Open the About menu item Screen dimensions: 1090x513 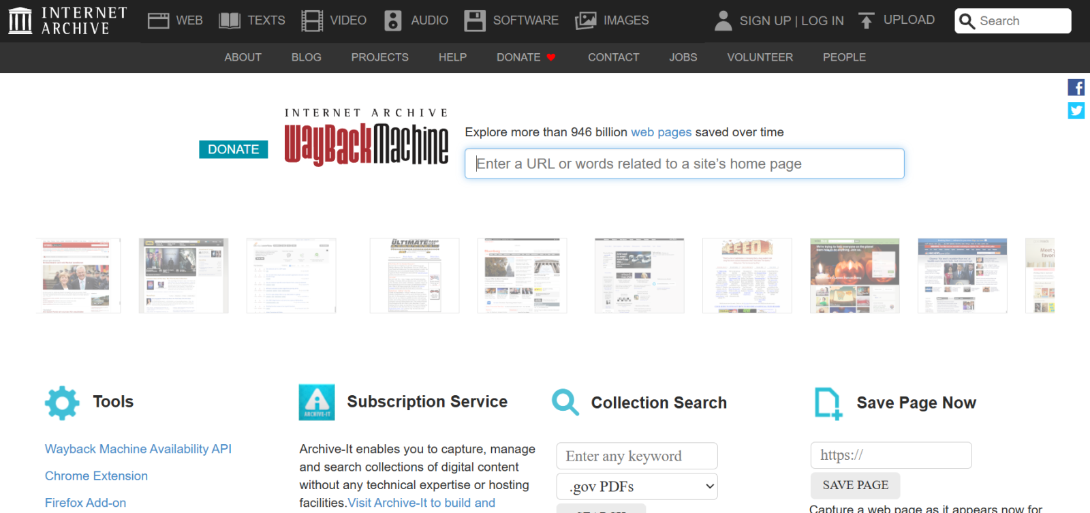pos(243,57)
